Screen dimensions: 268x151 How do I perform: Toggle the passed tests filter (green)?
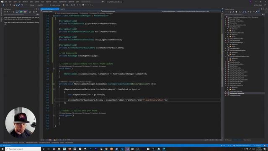21,12
